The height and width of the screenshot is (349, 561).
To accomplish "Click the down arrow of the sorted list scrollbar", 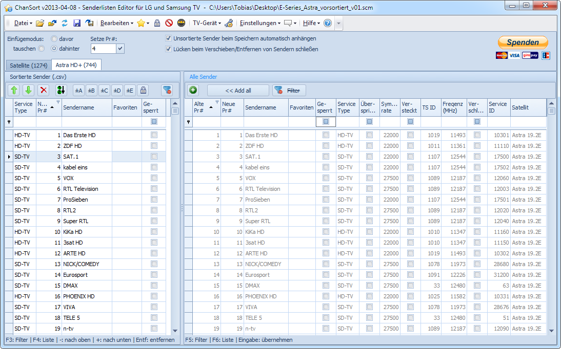I will [175, 331].
